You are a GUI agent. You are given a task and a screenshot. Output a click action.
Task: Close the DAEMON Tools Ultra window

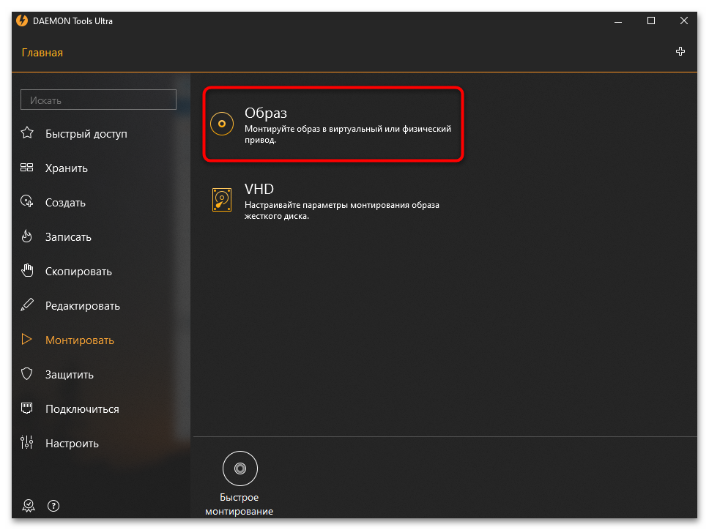click(x=684, y=20)
